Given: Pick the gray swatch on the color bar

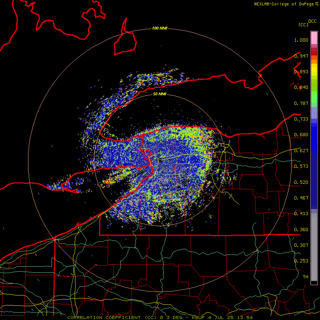Looking at the screenshot, I should 314,247.
